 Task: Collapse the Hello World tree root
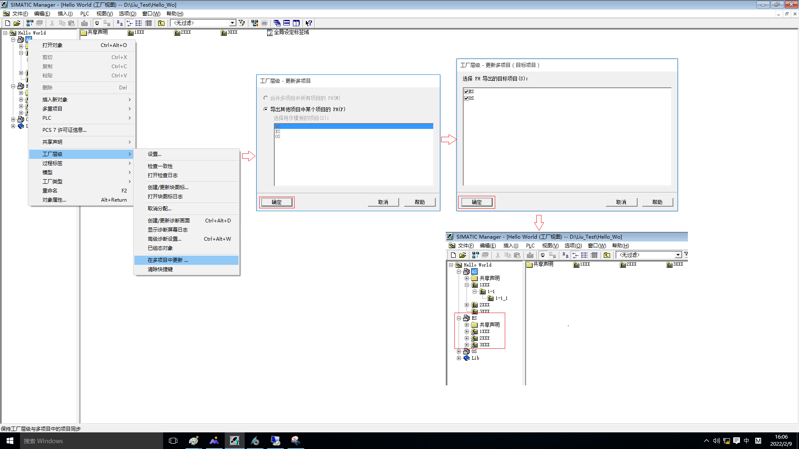click(x=5, y=33)
